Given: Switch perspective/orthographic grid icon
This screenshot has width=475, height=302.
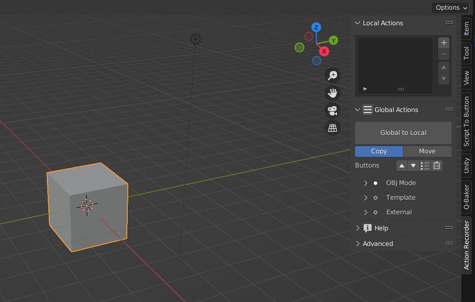Looking at the screenshot, I should (x=333, y=128).
